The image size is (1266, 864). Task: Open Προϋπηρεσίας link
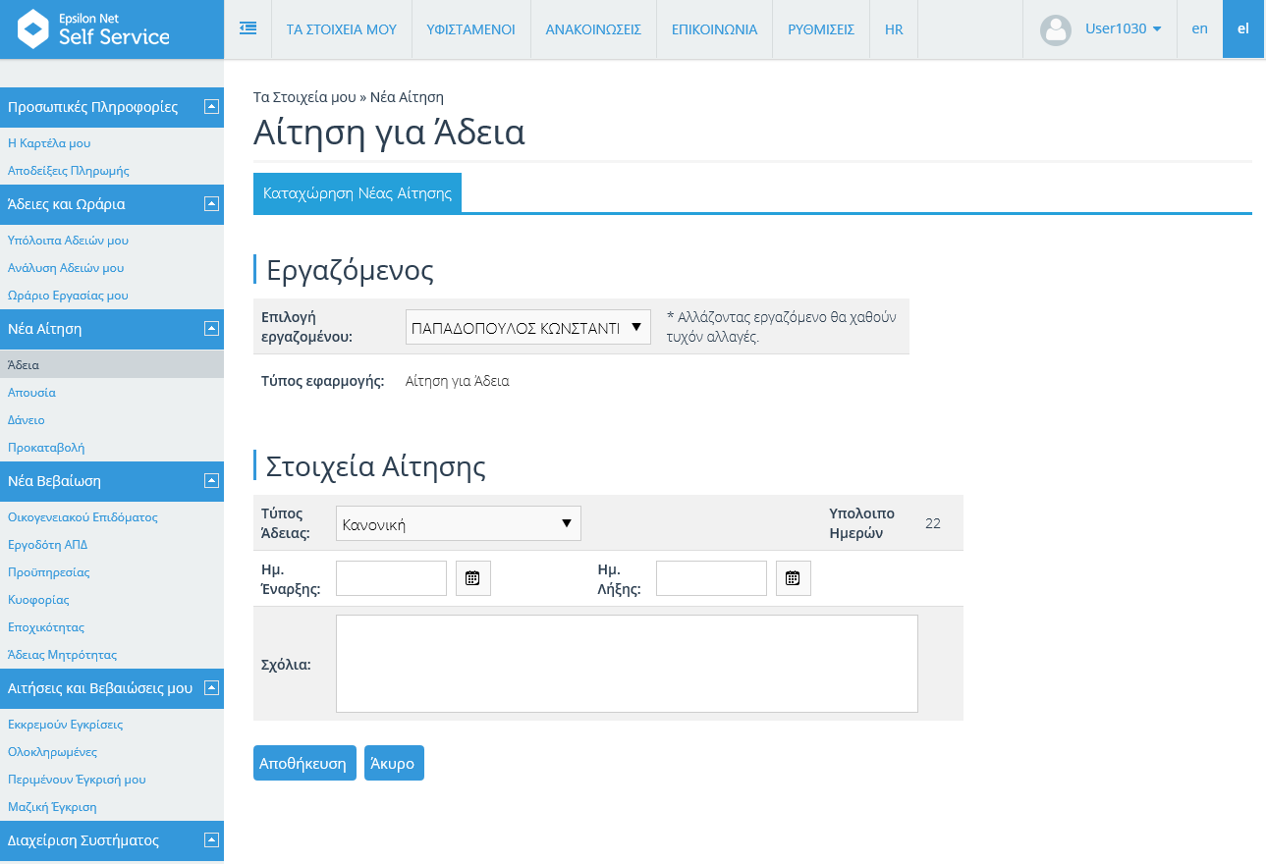pyautogui.click(x=48, y=572)
